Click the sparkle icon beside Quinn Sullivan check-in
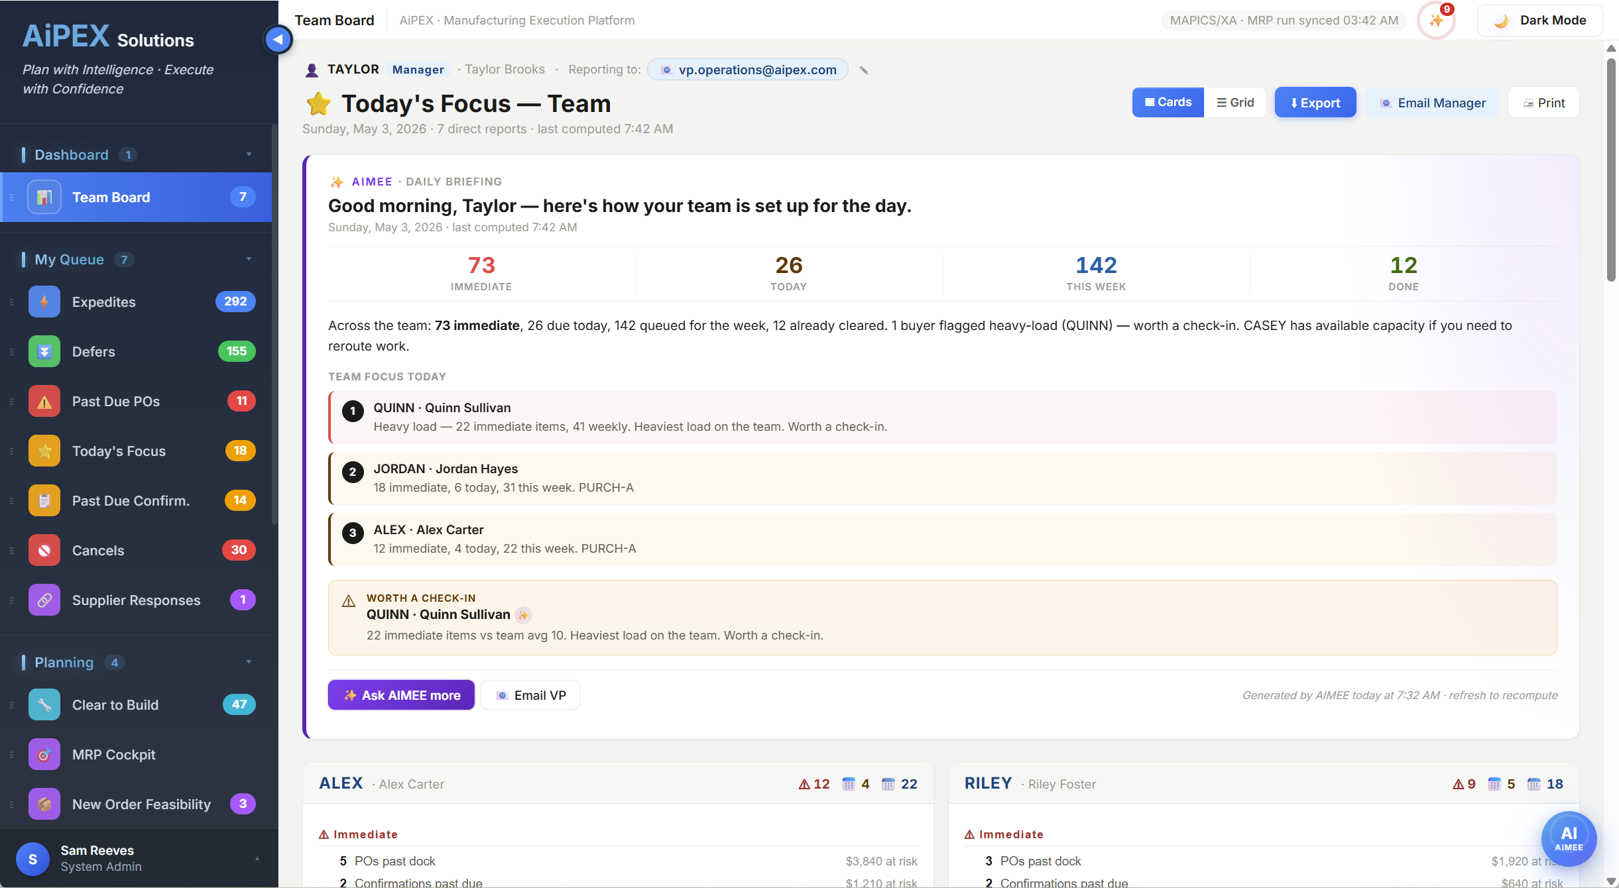The height and width of the screenshot is (888, 1619). pyautogui.click(x=524, y=615)
